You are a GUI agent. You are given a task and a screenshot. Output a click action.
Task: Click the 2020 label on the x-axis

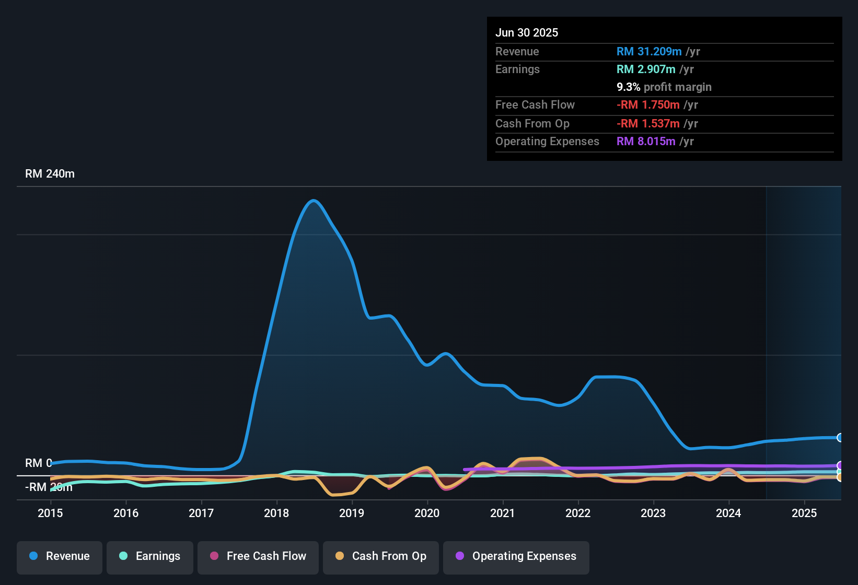click(x=427, y=513)
